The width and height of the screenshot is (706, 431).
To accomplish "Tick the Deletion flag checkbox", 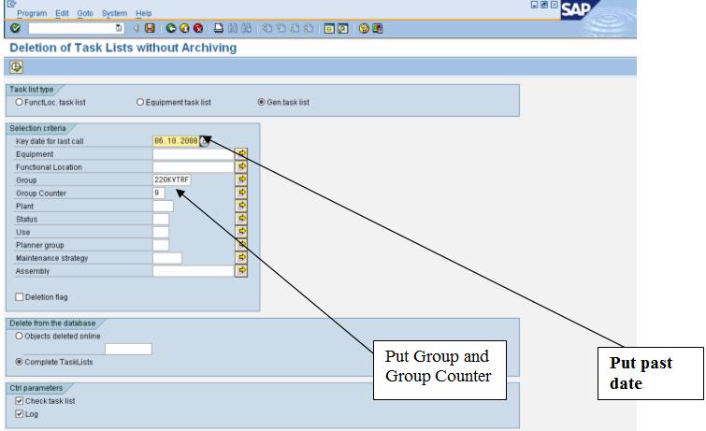I will click(x=20, y=297).
